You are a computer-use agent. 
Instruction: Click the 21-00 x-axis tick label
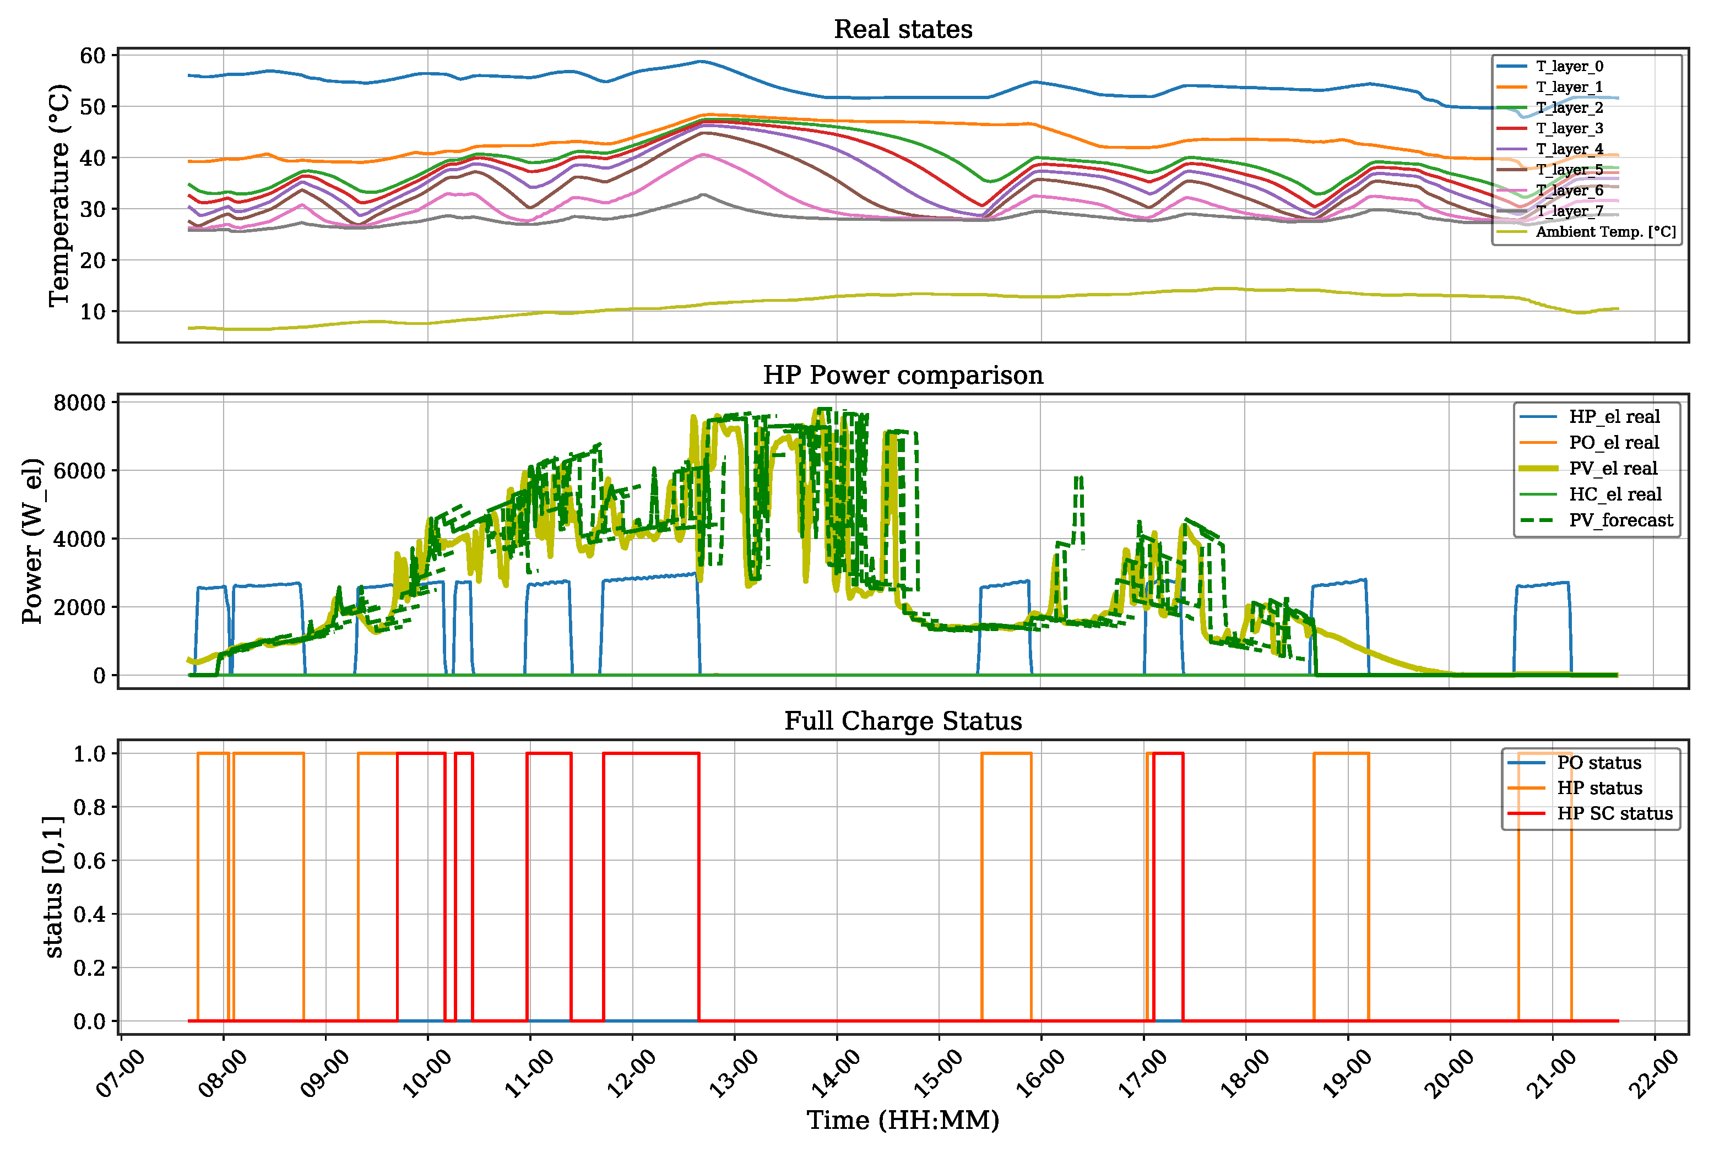click(x=1550, y=1074)
